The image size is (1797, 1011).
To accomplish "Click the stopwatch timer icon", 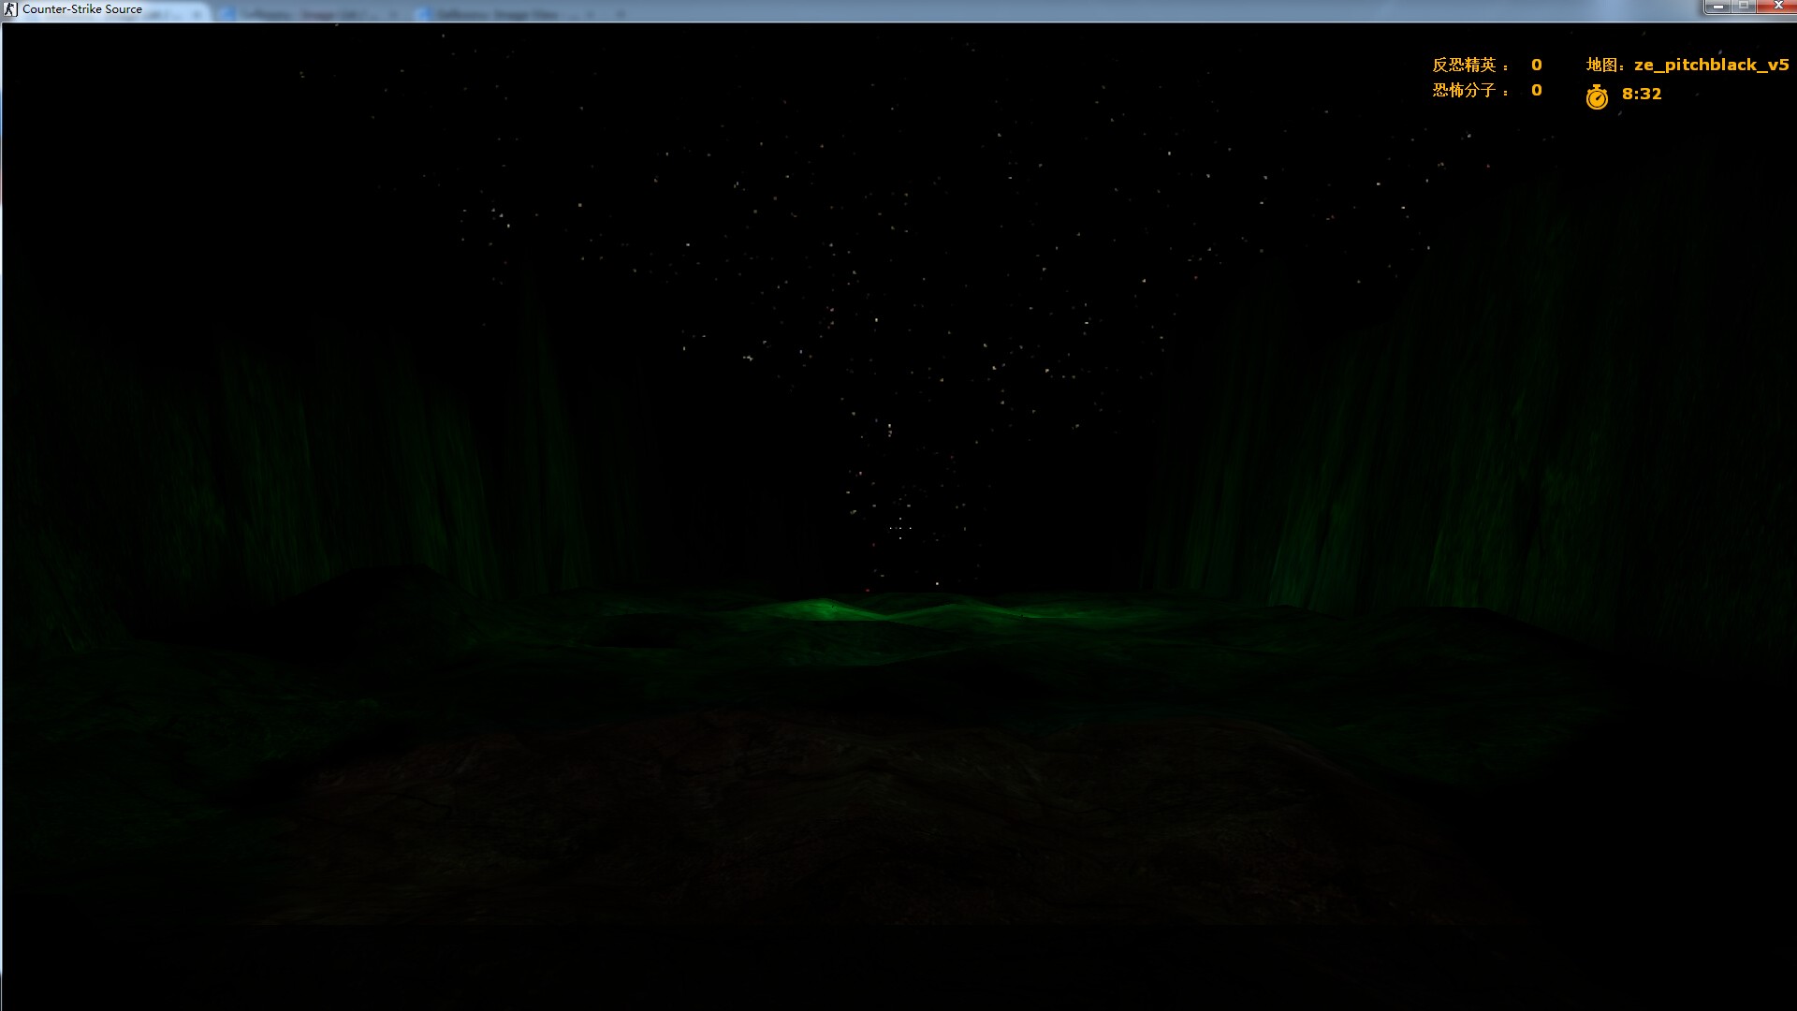I will [x=1597, y=96].
